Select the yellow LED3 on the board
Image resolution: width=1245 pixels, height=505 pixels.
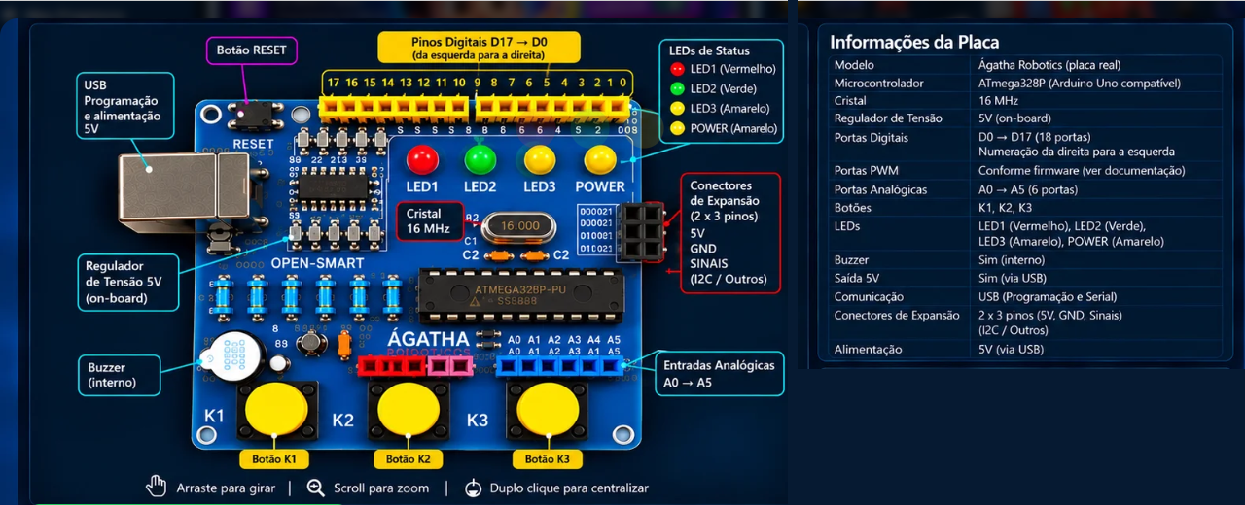pyautogui.click(x=540, y=160)
